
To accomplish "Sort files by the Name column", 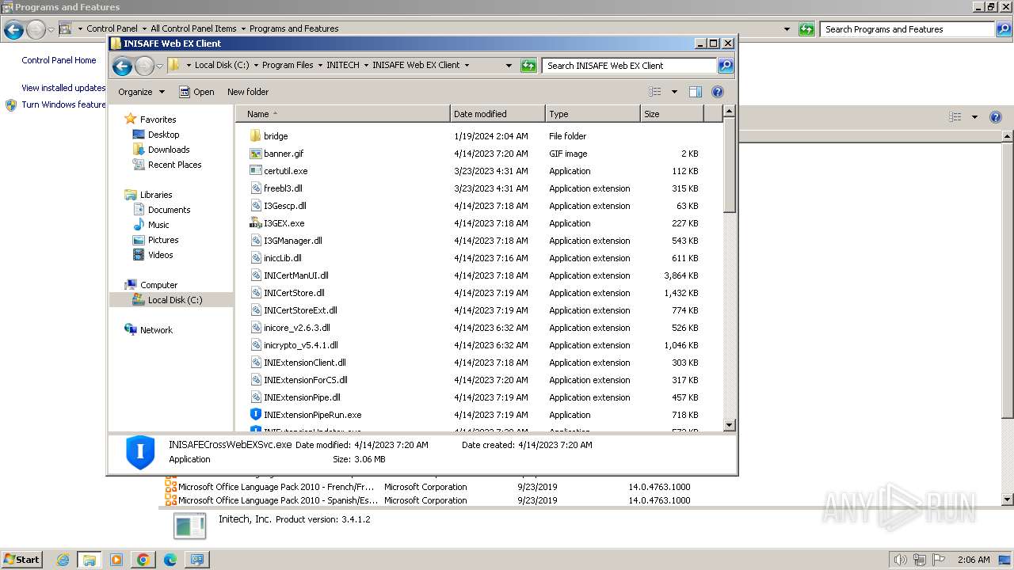I will click(342, 114).
